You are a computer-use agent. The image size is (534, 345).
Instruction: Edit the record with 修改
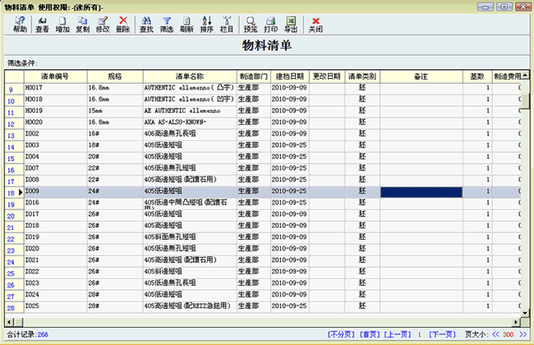point(103,25)
